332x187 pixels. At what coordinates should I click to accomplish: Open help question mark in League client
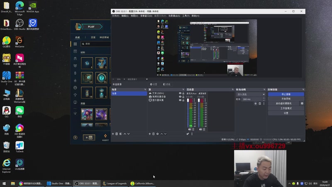tap(75, 138)
